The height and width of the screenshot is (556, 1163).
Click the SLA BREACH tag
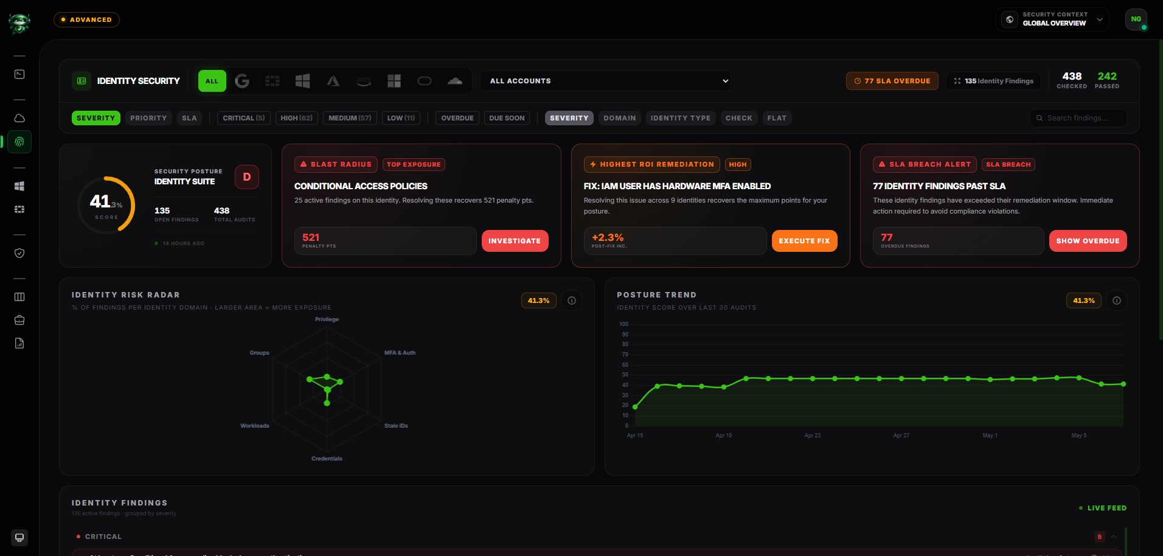click(x=1009, y=164)
